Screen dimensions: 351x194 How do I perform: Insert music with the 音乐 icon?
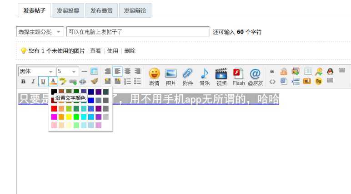click(x=204, y=76)
